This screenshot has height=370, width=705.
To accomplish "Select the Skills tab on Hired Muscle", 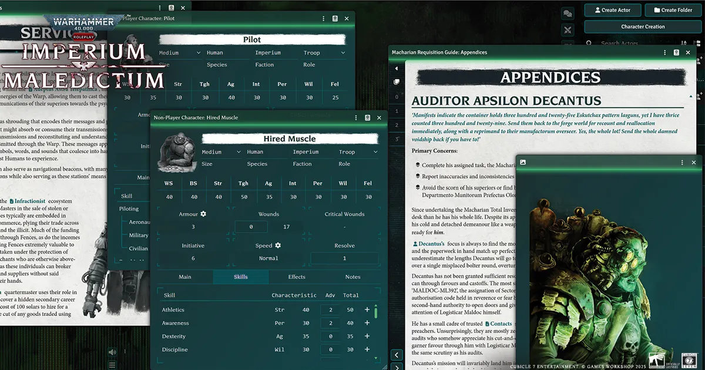I will [241, 277].
